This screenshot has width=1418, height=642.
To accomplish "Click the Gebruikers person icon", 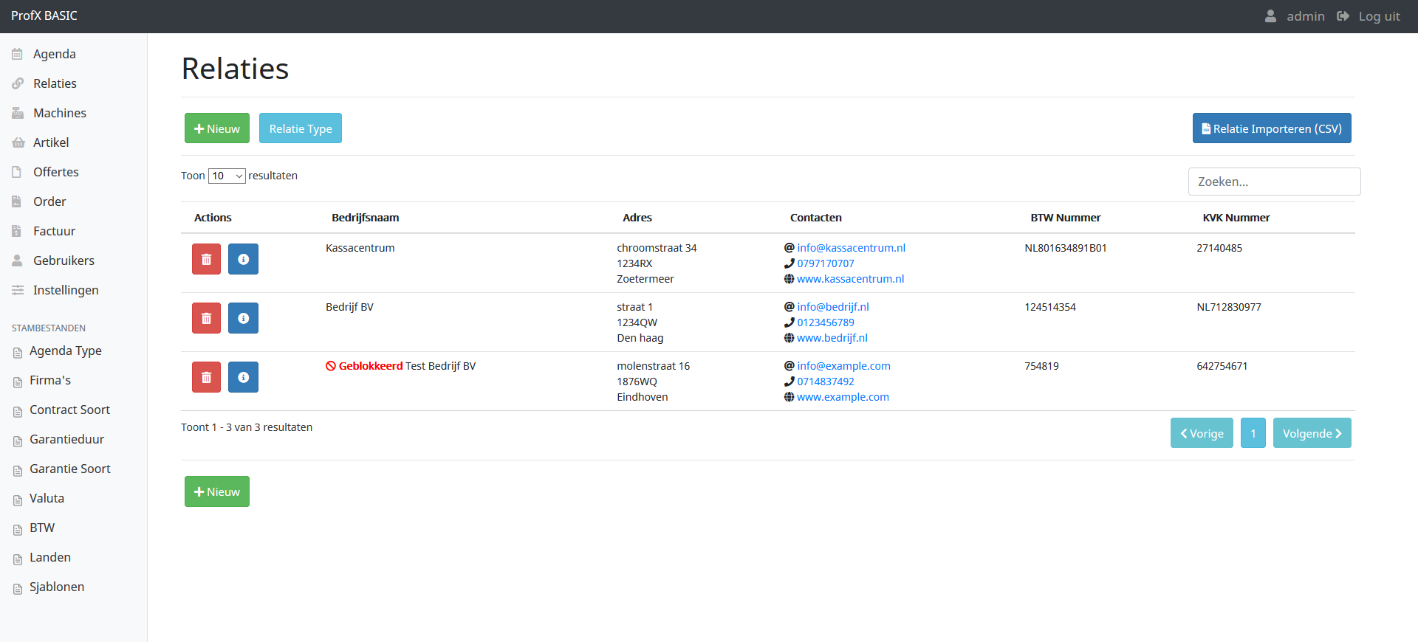I will pyautogui.click(x=17, y=260).
